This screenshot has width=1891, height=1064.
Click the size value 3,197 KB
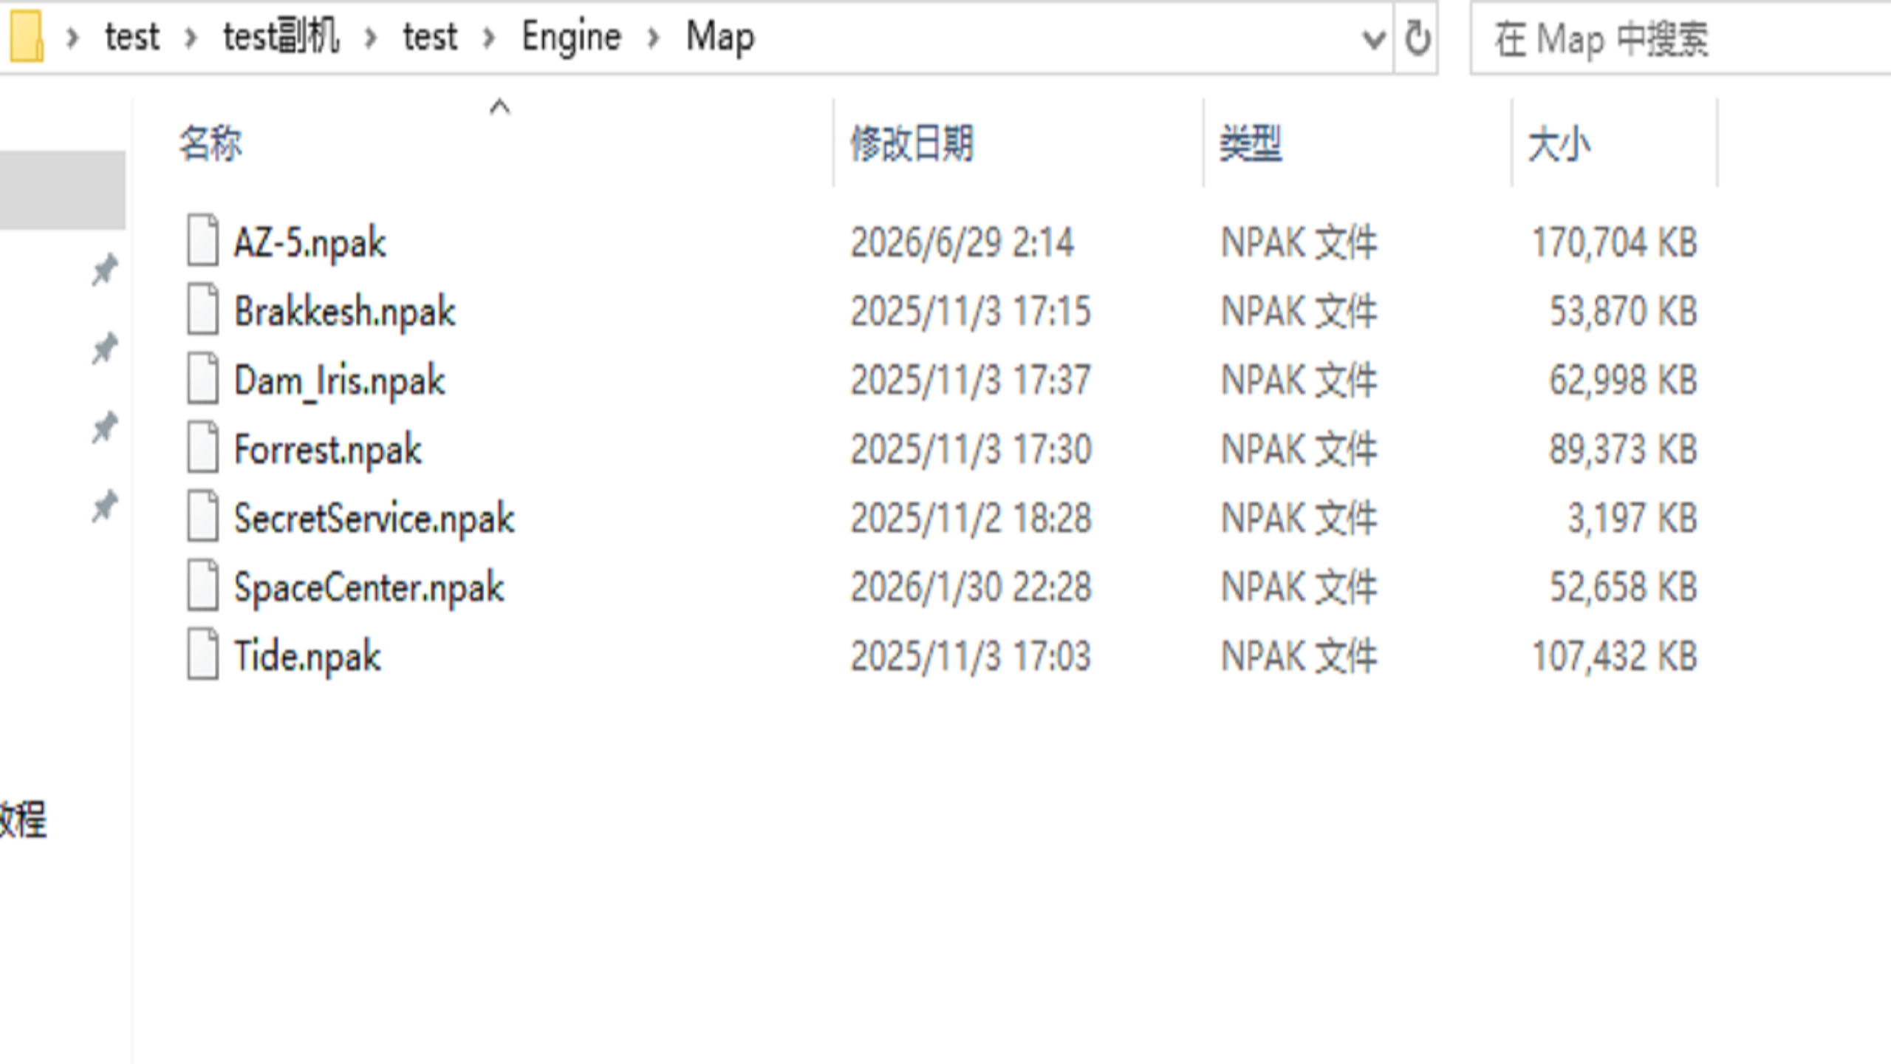coord(1632,518)
